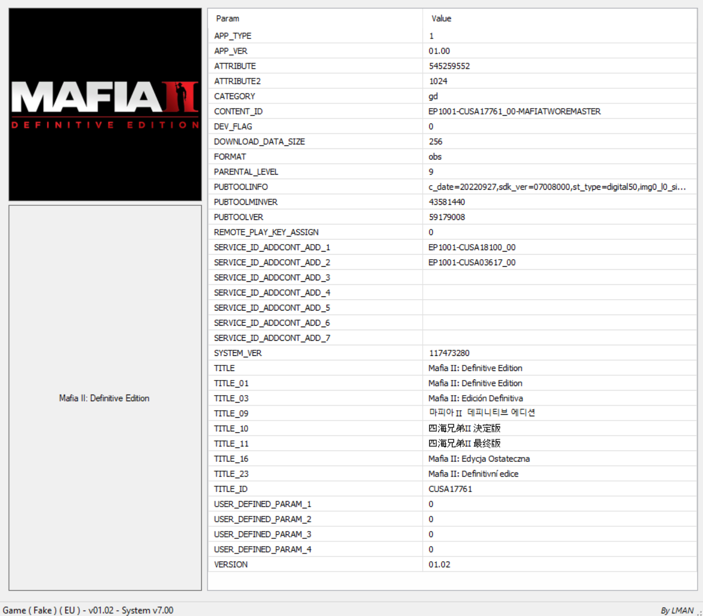703x616 pixels.
Task: Click the status bar game version text
Action: click(88, 610)
